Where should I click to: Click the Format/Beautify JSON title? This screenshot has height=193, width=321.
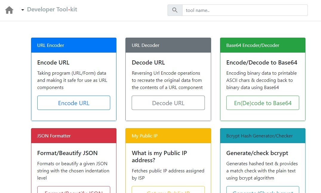67,153
